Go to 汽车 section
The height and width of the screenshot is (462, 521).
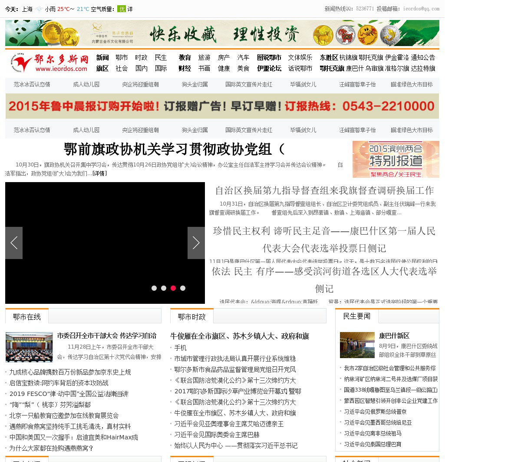(243, 57)
